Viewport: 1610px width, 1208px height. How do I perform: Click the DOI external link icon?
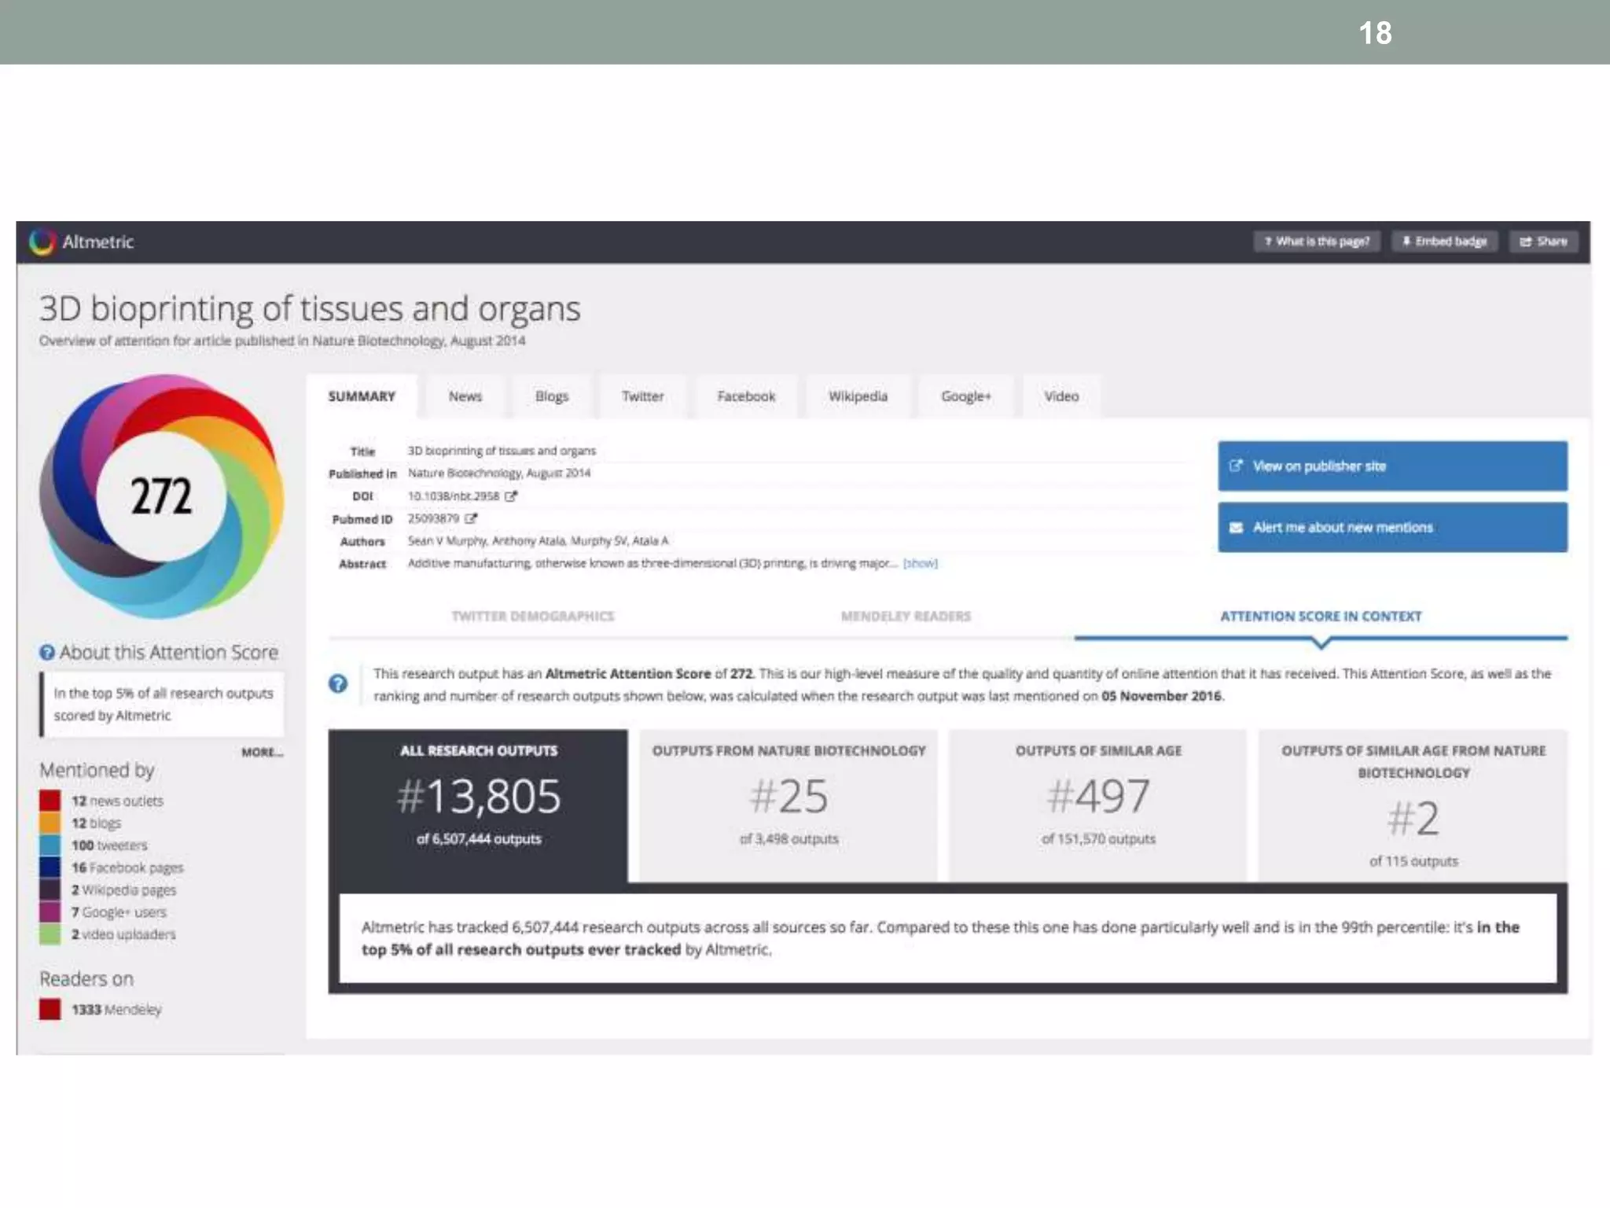(511, 496)
